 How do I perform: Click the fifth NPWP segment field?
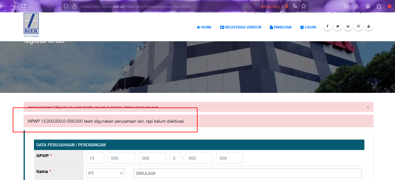coord(199,158)
